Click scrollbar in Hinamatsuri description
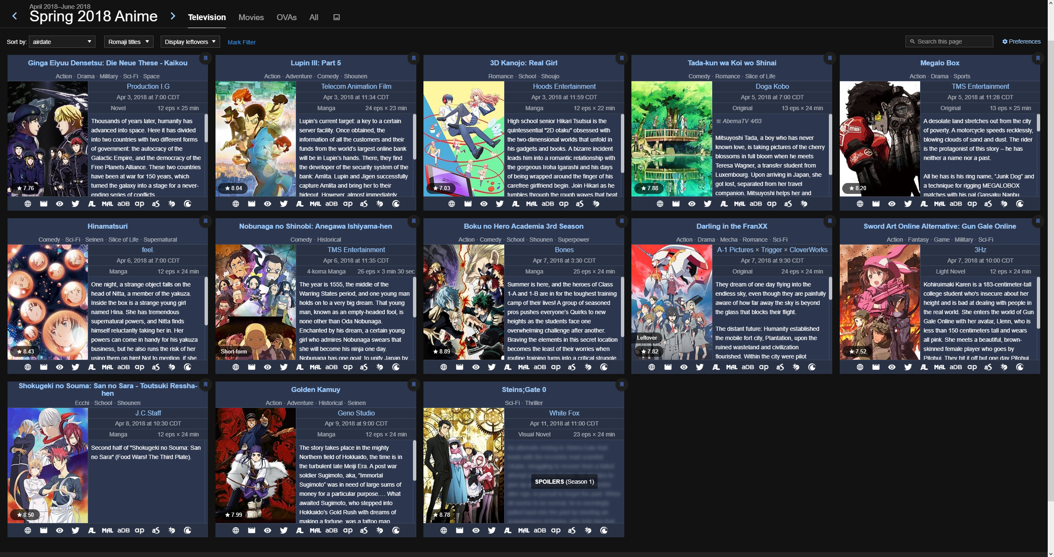Screen dimensions: 1054x557 206,302
